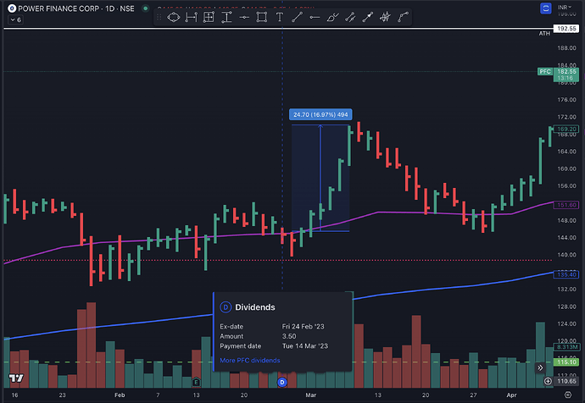585x403 pixels.
Task: Open More PFC dividends link
Action: pos(250,361)
